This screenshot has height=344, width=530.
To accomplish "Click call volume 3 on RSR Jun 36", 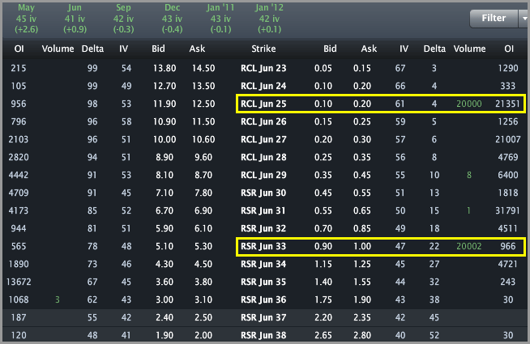I will coord(58,299).
